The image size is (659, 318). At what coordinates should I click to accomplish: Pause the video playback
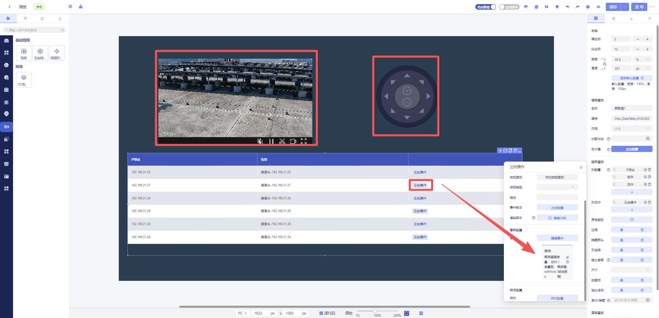271,141
